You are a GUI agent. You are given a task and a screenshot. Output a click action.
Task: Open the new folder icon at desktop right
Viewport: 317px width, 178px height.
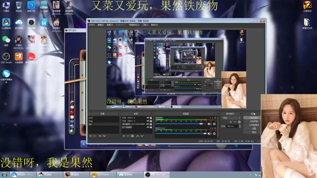(307, 23)
